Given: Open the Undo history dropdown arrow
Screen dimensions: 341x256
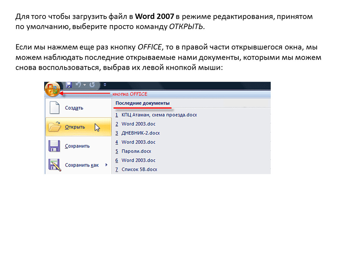Looking at the screenshot, I should click(85, 85).
